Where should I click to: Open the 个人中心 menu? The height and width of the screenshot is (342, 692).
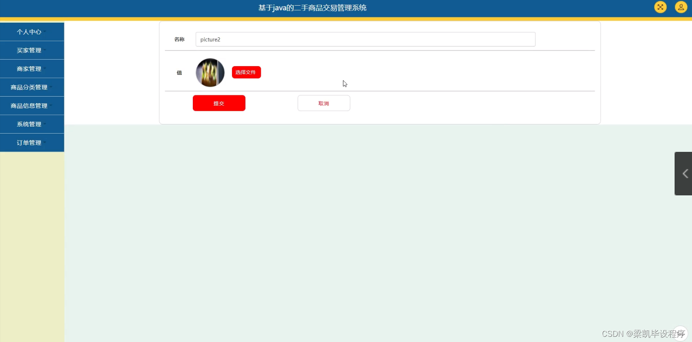[32, 32]
